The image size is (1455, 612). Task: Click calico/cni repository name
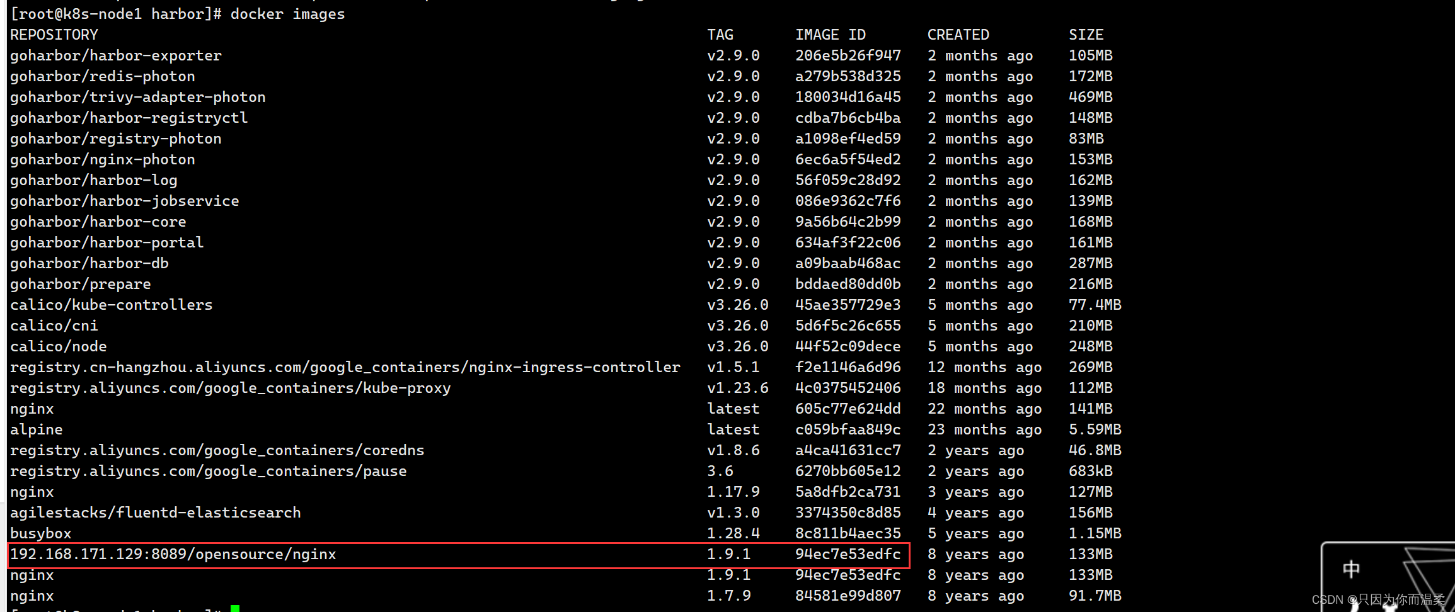coord(54,326)
